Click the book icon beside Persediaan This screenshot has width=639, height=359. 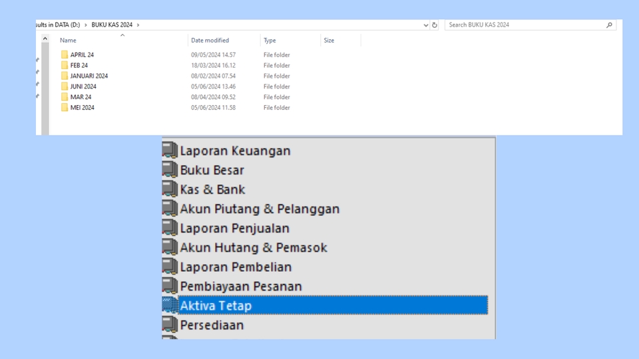point(170,325)
